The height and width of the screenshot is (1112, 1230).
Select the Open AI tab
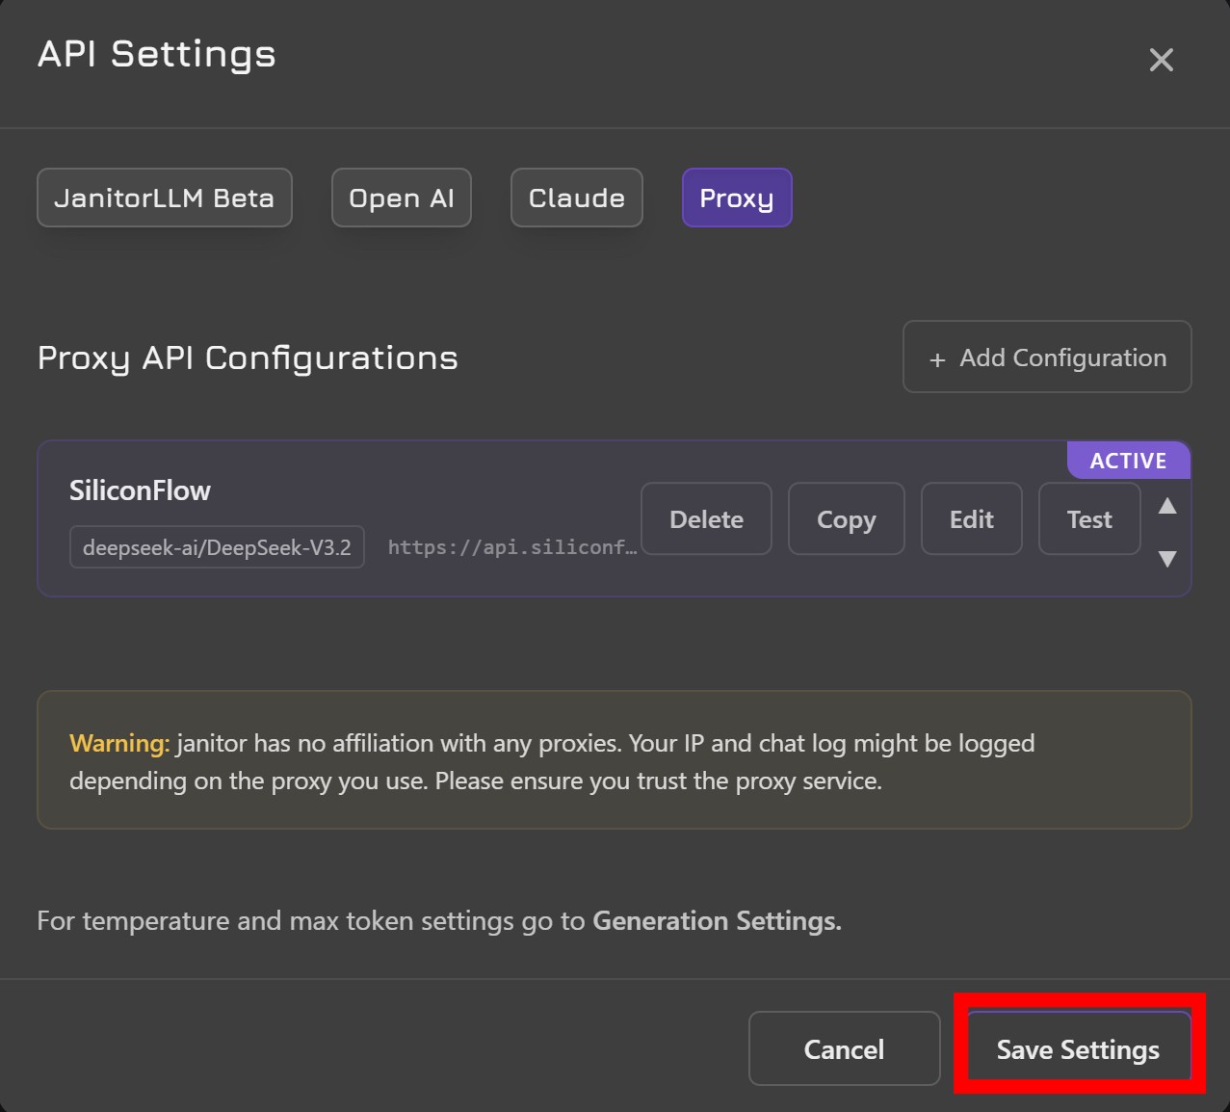pyautogui.click(x=401, y=198)
